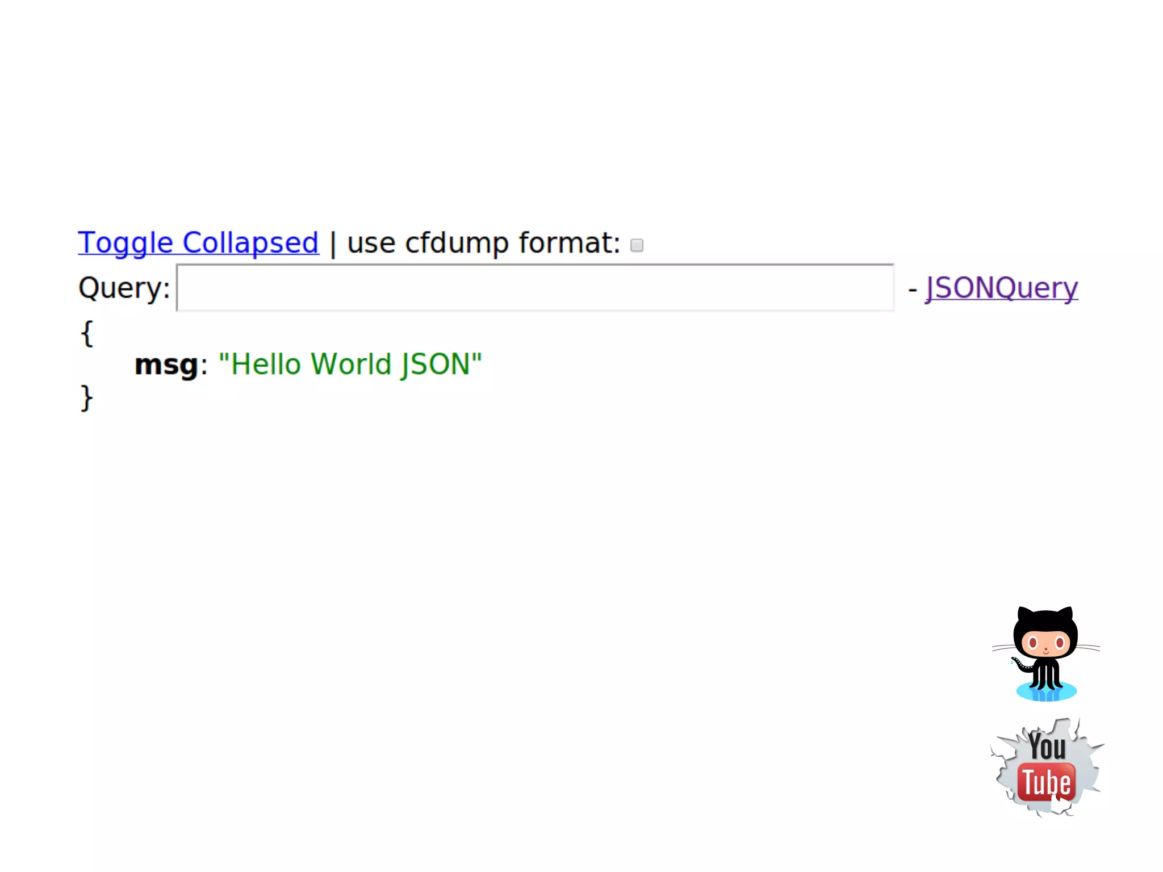Open the GitHub Octocat icon link
This screenshot has height=872, width=1163.
[x=1046, y=653]
